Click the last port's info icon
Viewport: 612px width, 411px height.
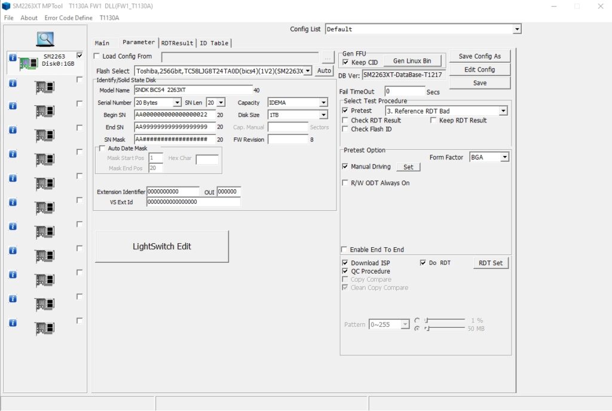(13, 323)
